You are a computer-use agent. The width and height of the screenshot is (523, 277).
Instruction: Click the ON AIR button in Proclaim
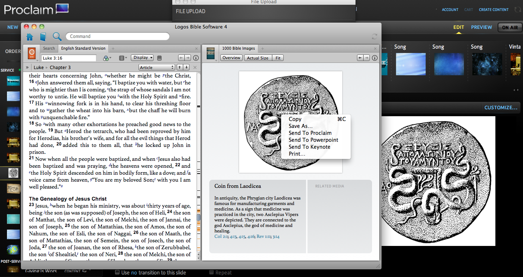510,27
